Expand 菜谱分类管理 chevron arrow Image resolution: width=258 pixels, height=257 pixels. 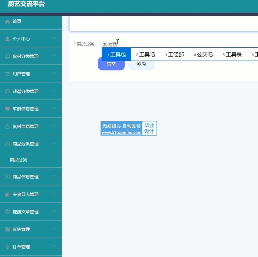point(54,91)
